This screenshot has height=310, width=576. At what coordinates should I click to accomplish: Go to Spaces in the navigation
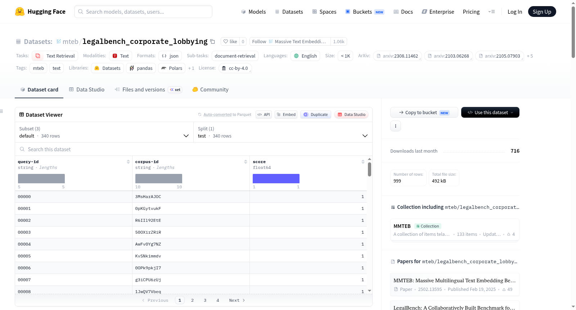pyautogui.click(x=324, y=12)
